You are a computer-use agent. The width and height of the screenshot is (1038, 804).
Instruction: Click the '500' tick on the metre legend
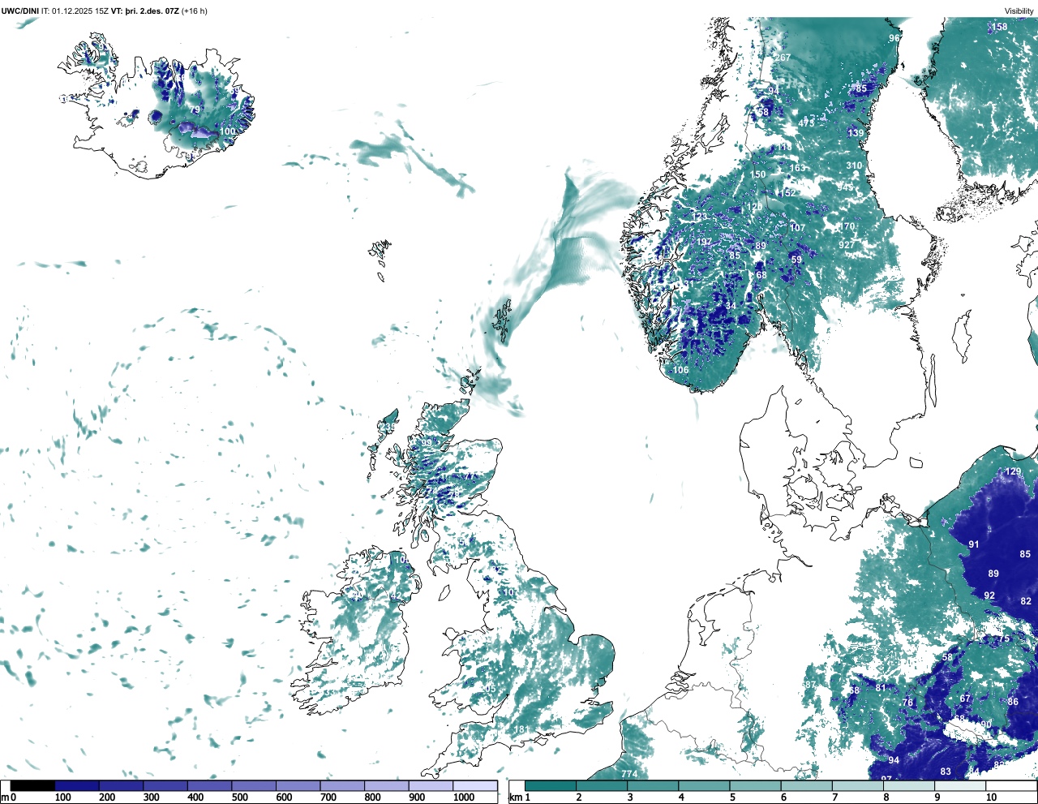240,798
